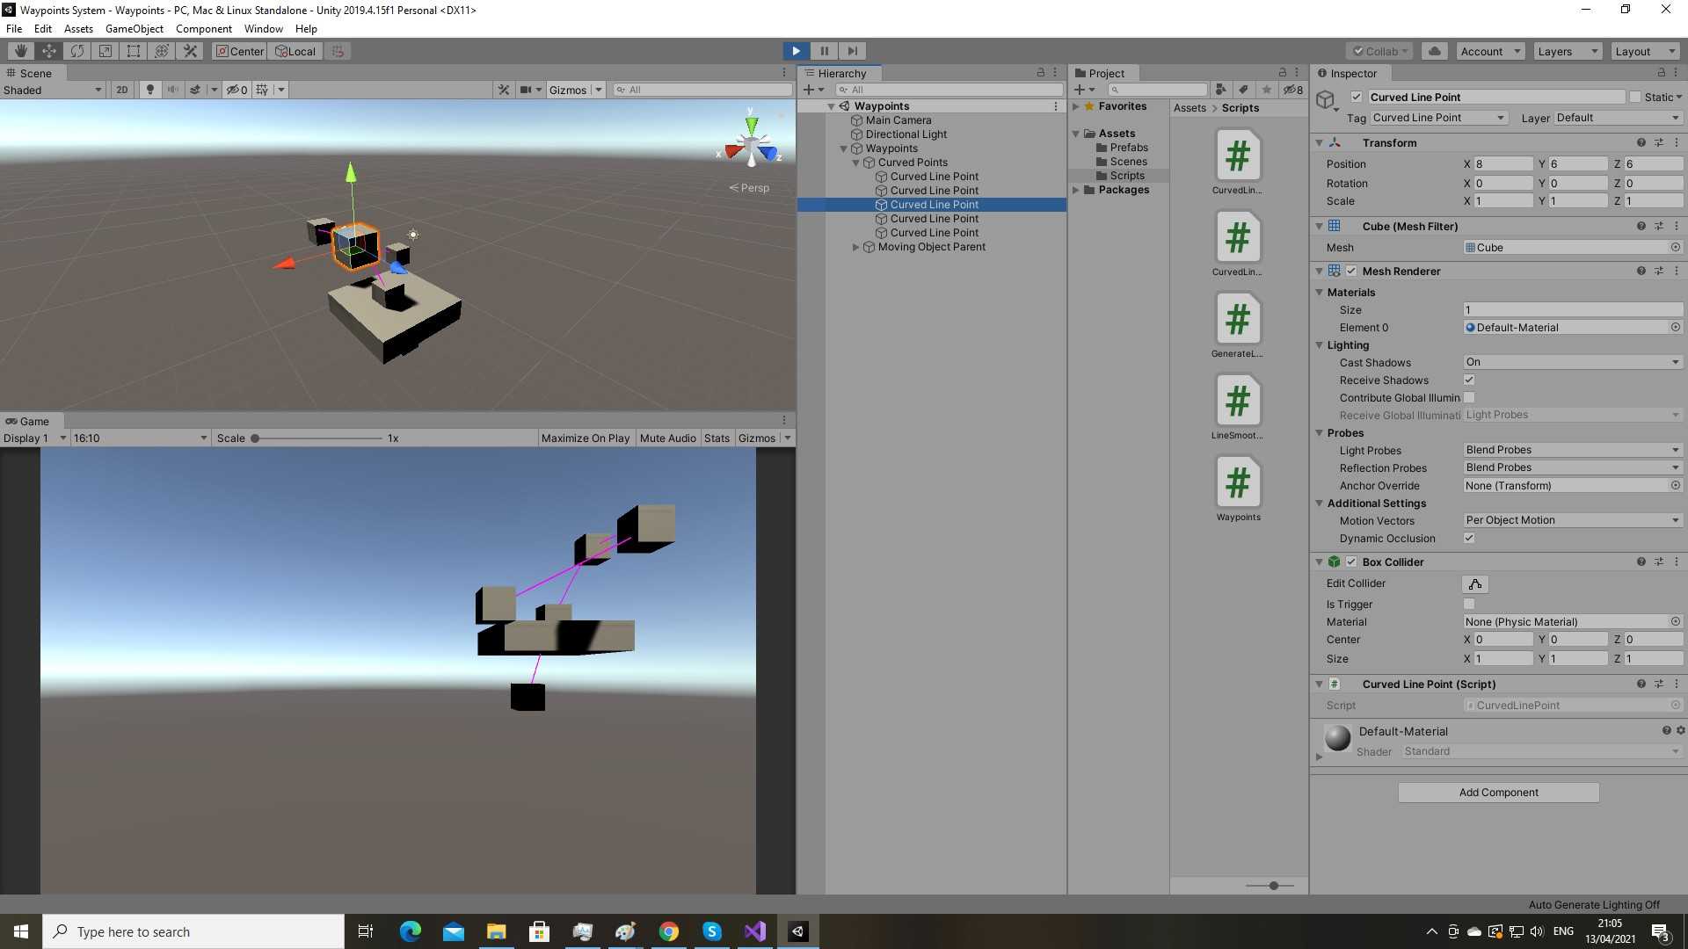Toggle Dynamic Occlusion off

point(1468,538)
